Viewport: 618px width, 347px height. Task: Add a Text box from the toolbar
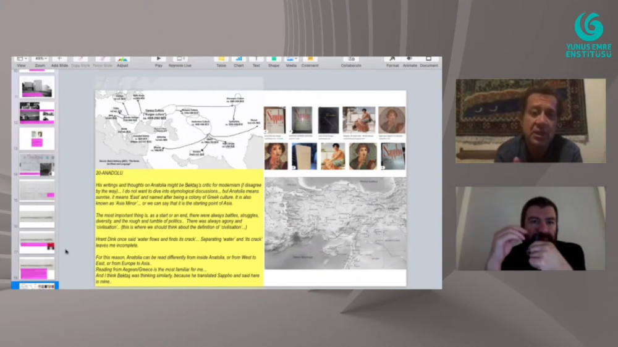point(256,59)
